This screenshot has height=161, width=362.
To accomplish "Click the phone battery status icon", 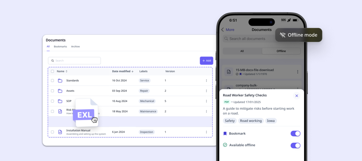I will tap(295, 20).
